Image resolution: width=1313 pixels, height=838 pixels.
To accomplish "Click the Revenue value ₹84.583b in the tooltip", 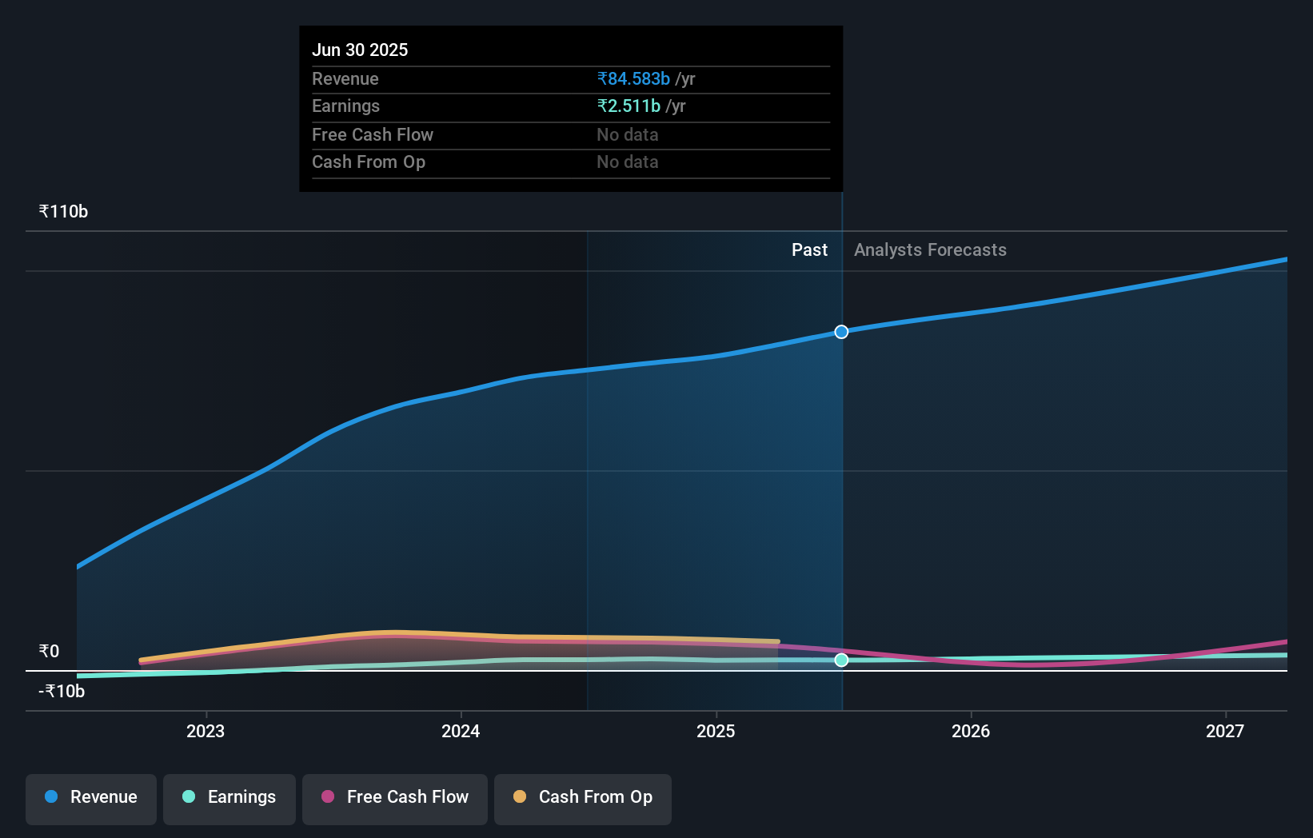I will (633, 78).
